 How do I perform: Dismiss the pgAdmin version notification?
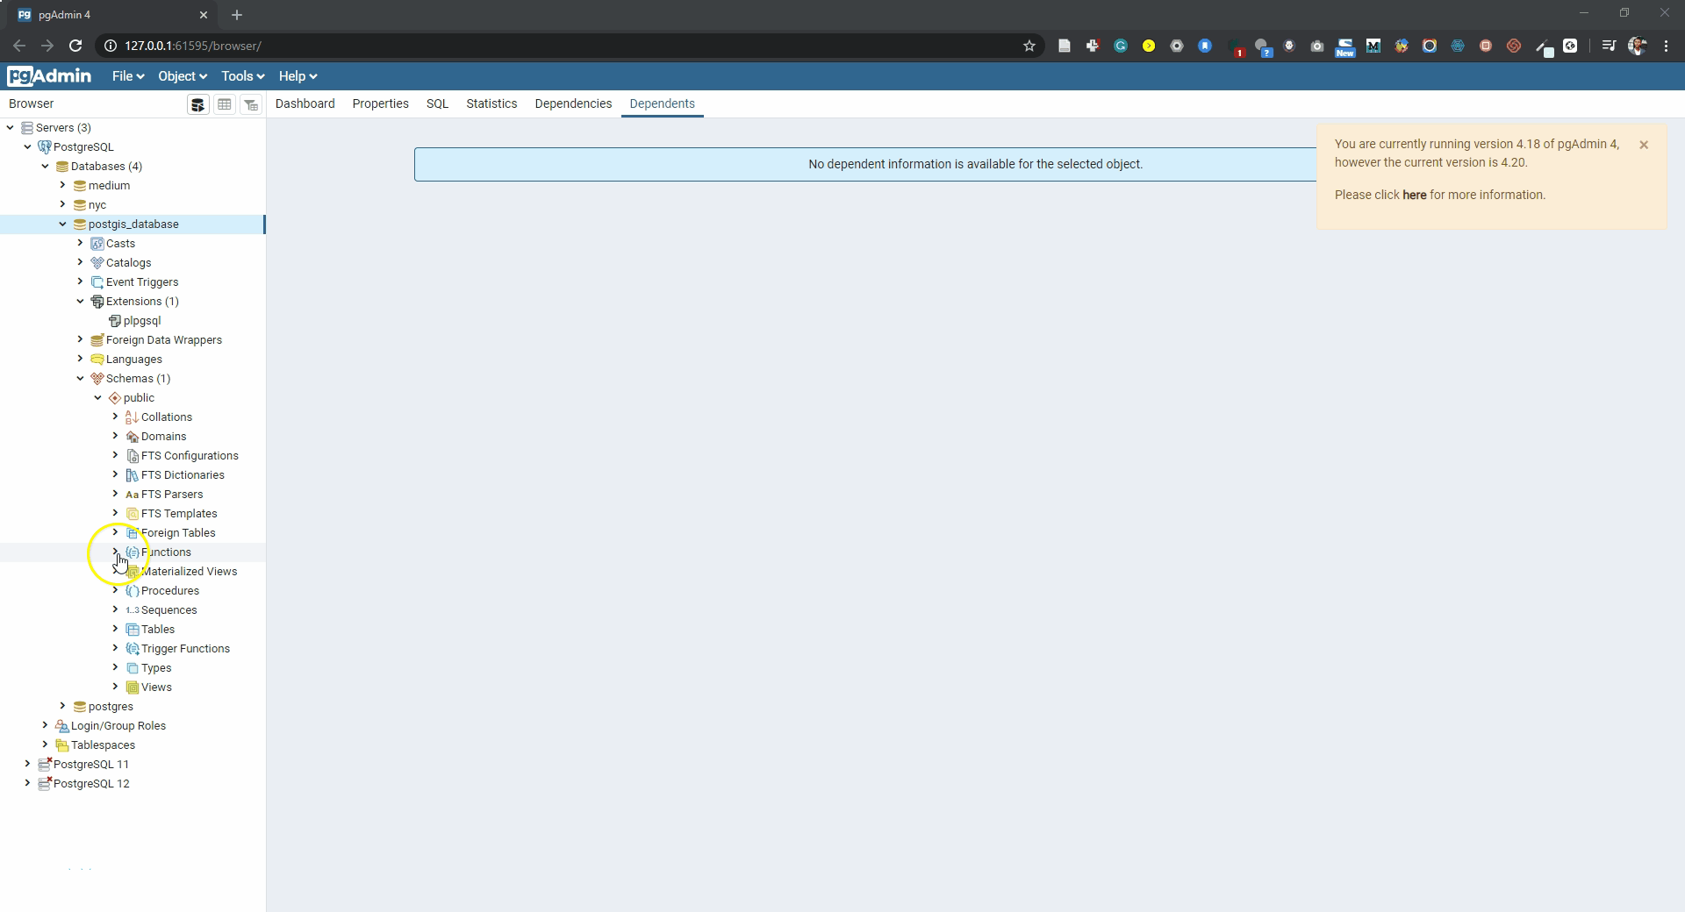(x=1644, y=145)
